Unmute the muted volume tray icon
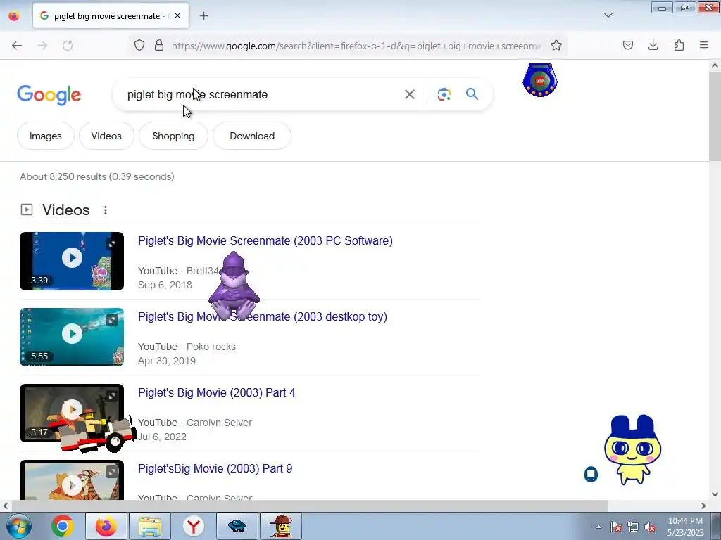 (650, 527)
